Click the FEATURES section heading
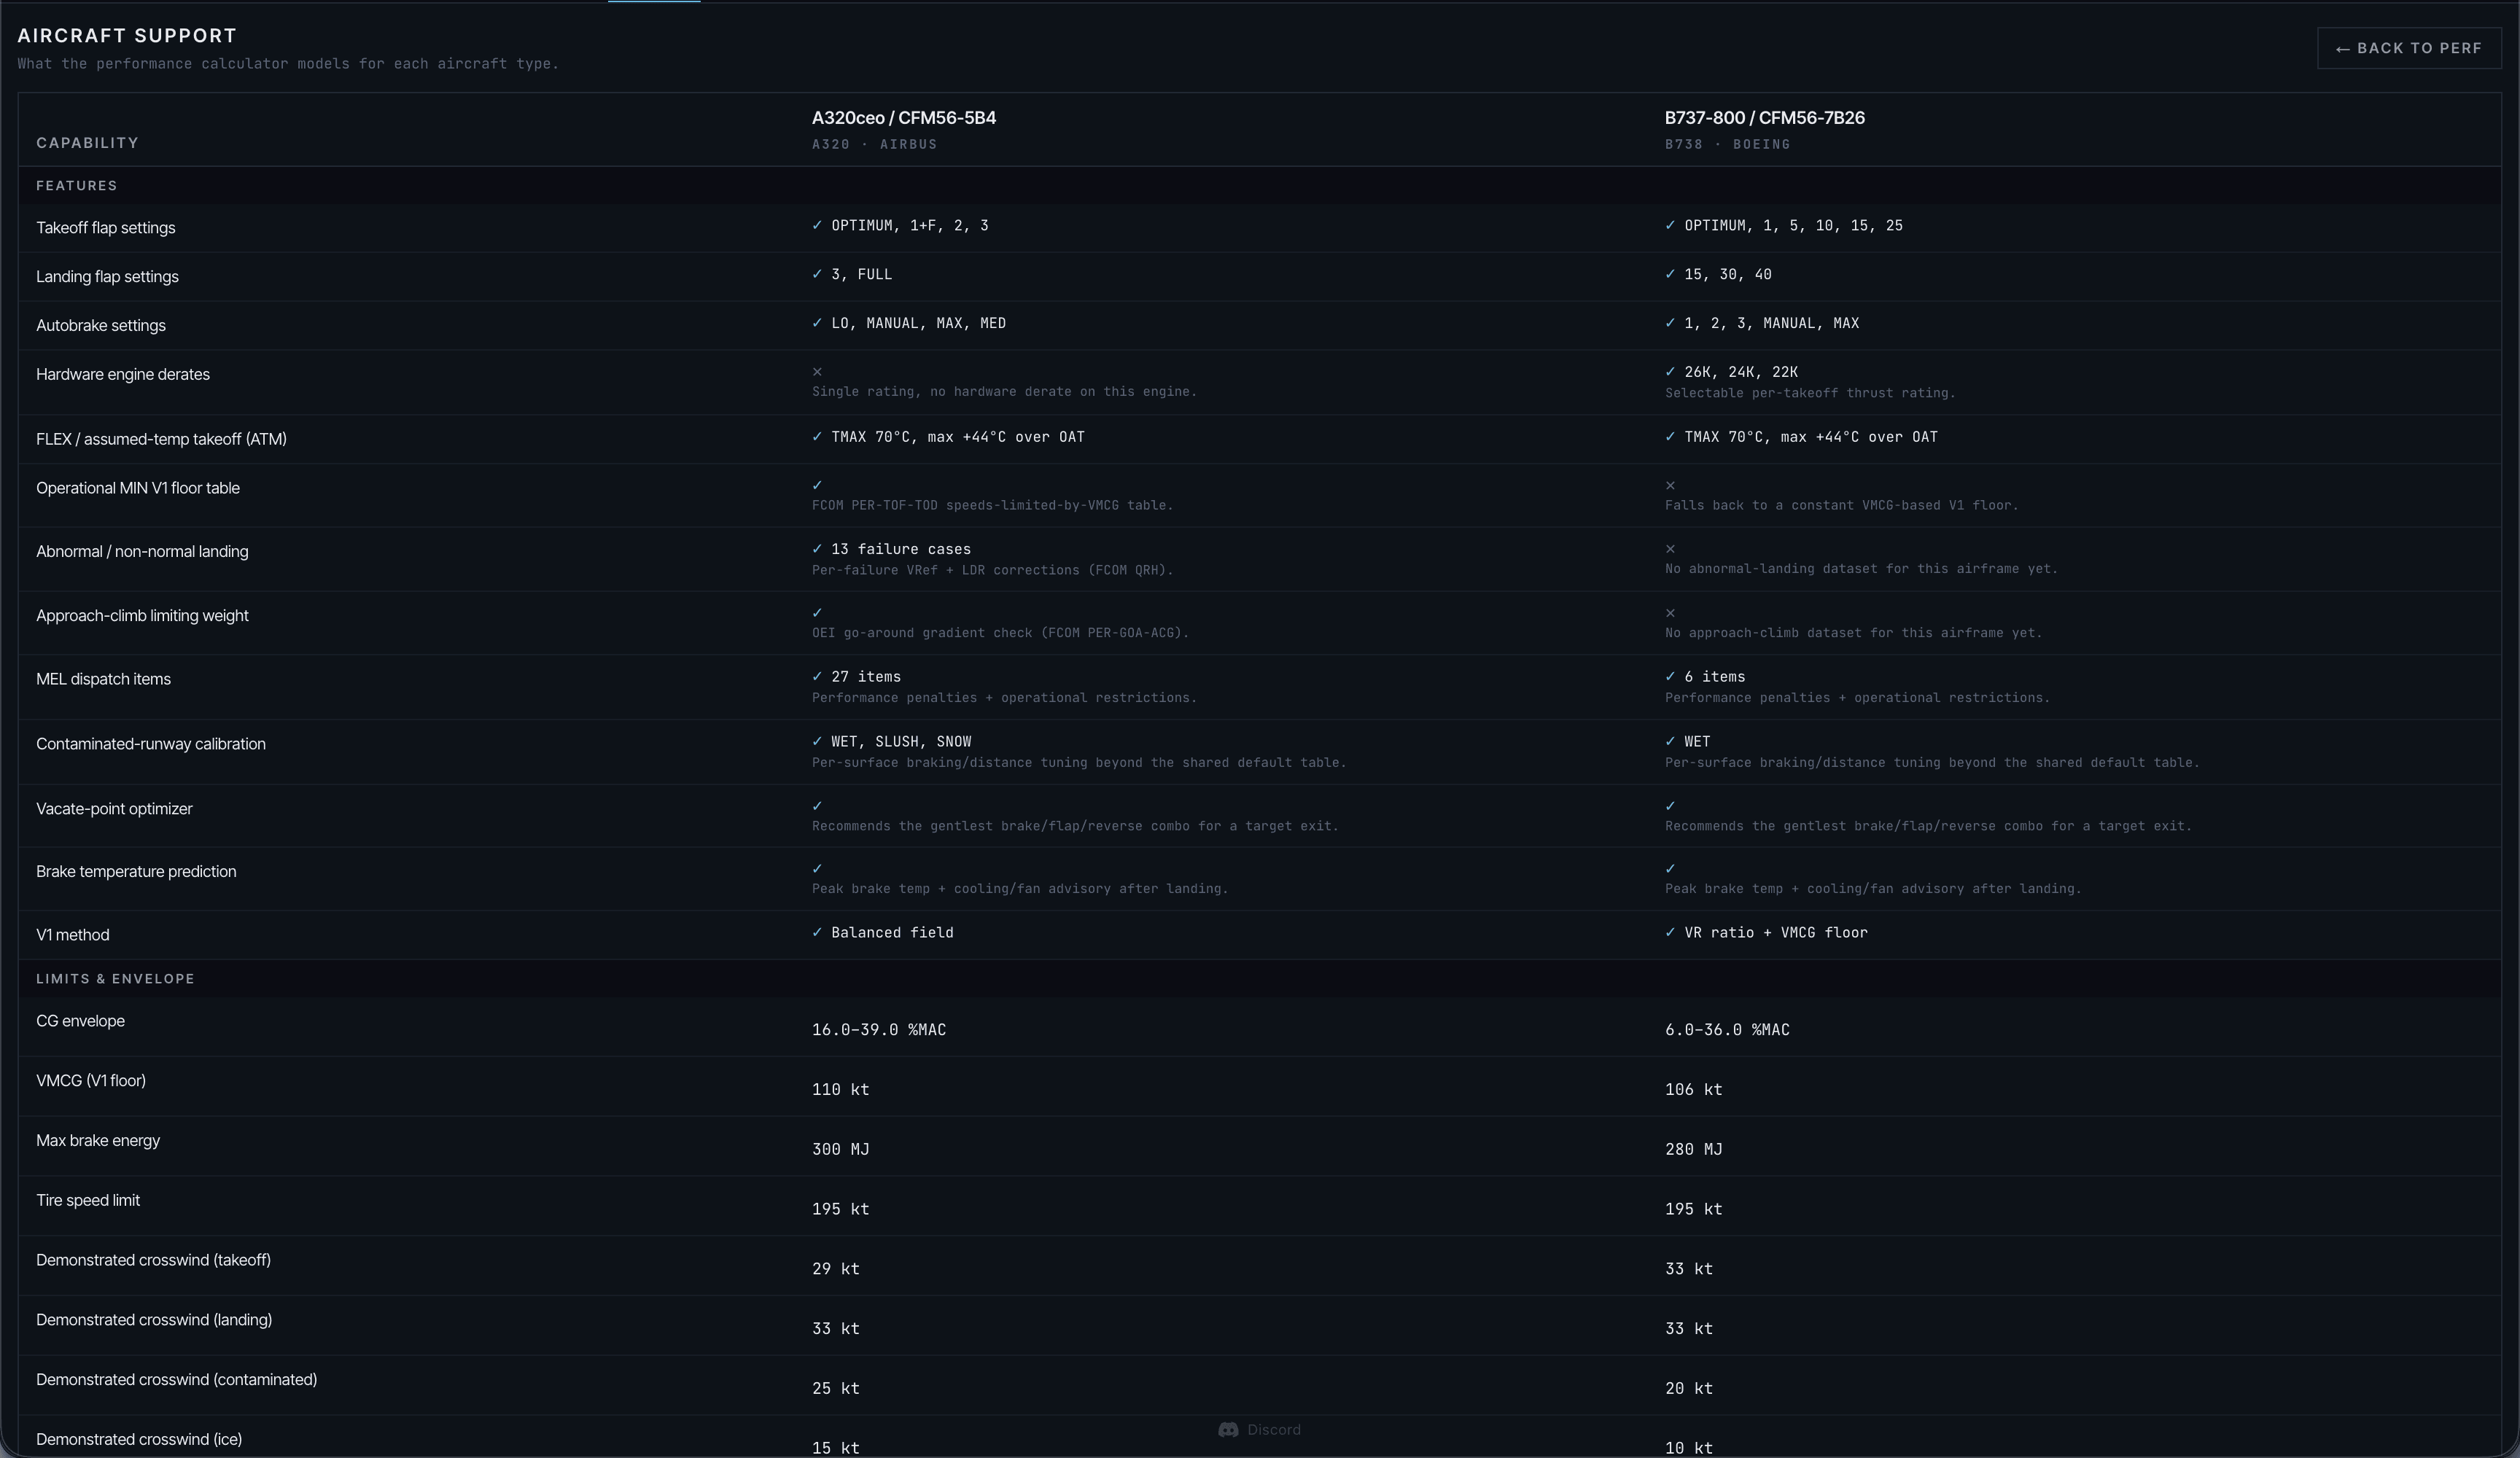The image size is (2520, 1458). [x=77, y=186]
